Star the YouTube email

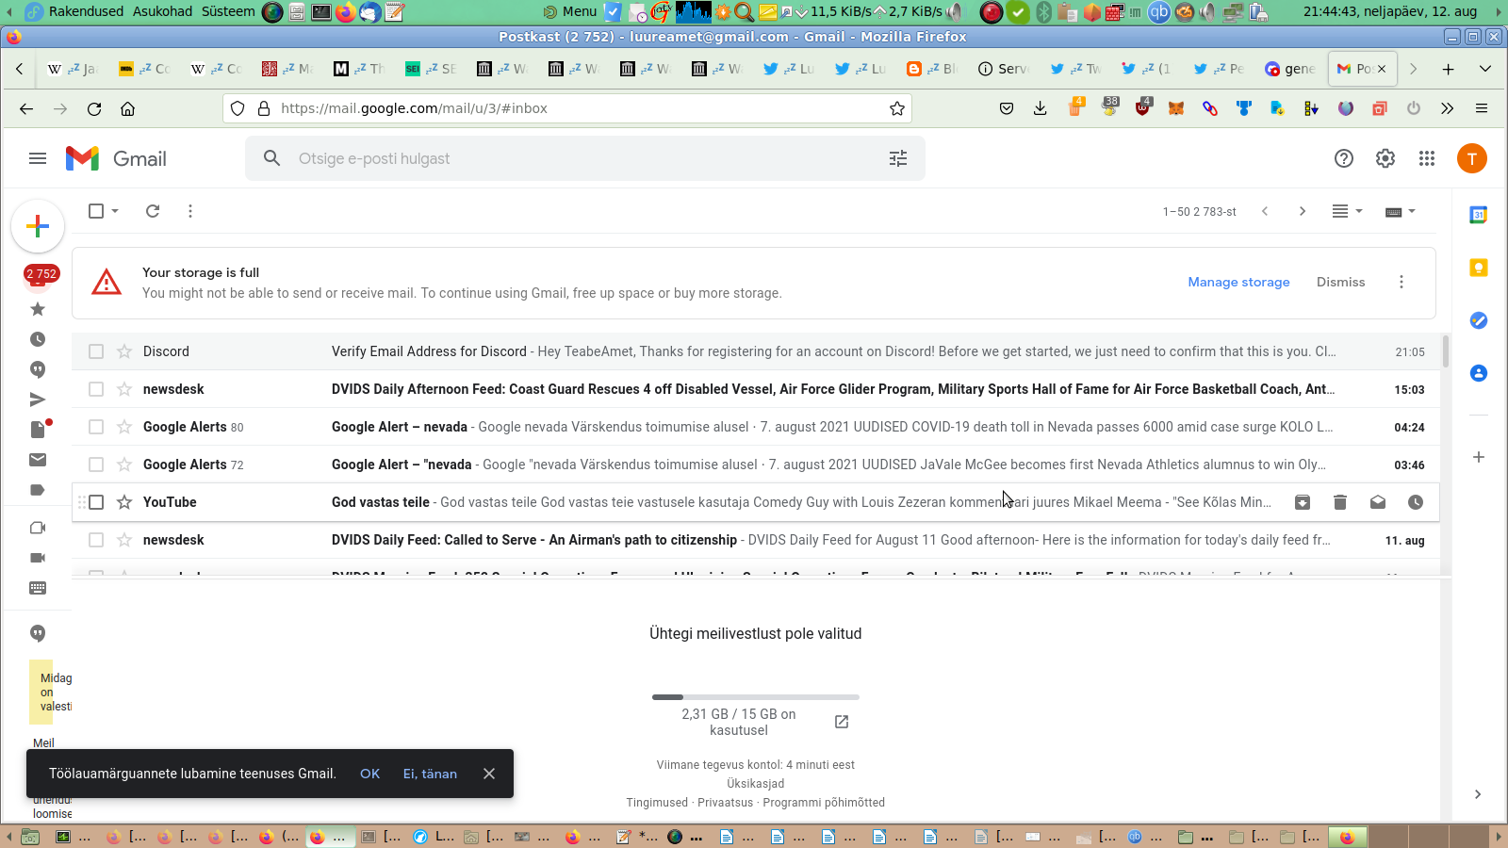click(124, 502)
